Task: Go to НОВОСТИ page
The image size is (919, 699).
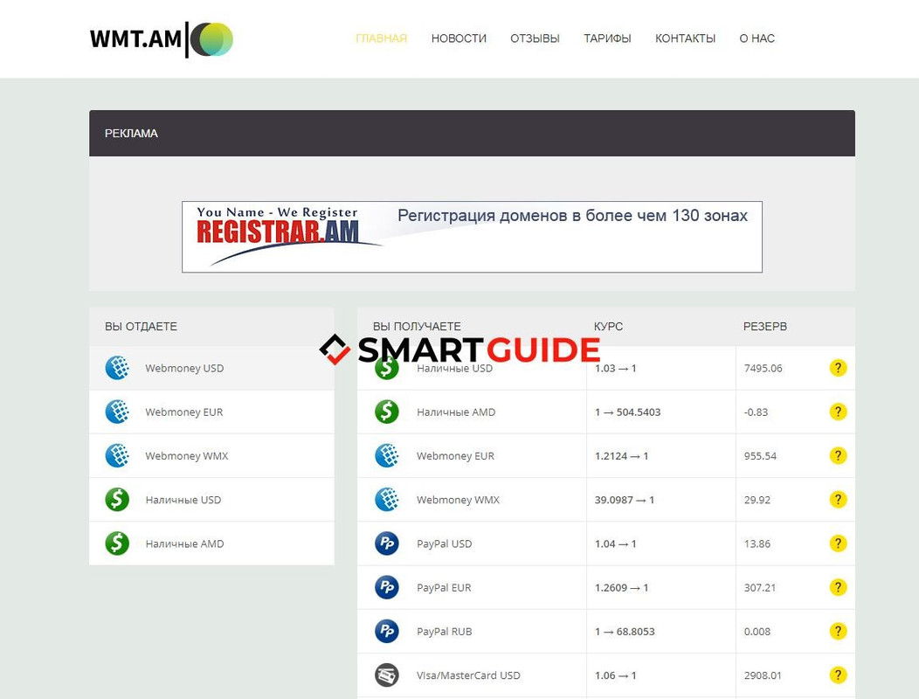Action: (x=459, y=38)
